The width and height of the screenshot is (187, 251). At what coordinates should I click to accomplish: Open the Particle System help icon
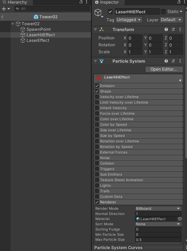coord(166,61)
